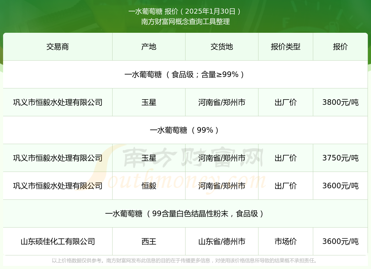Click '玉星' origin in the 3750元/吨 row
371x269 pixels.
tap(149, 158)
